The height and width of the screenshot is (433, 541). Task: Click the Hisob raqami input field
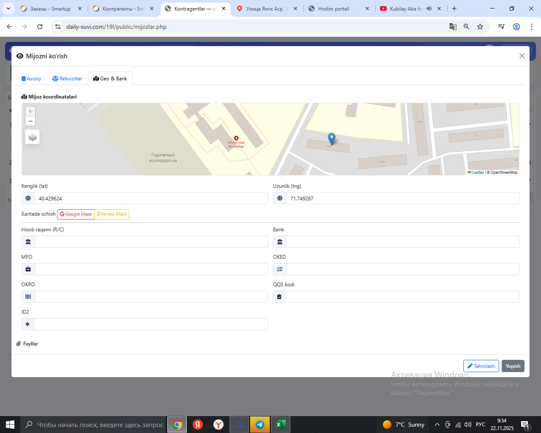pyautogui.click(x=151, y=242)
